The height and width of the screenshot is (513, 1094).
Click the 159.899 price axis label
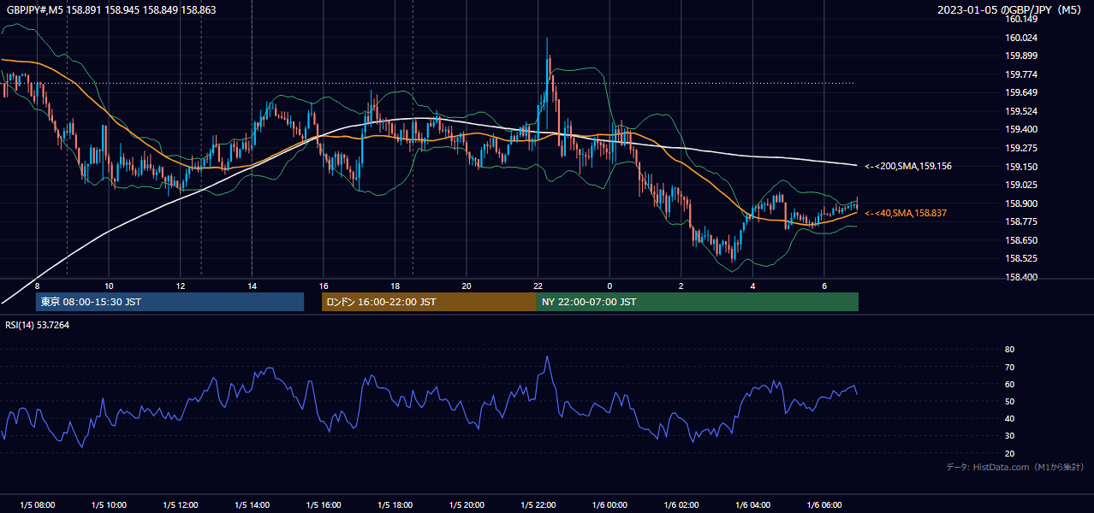tap(1021, 56)
